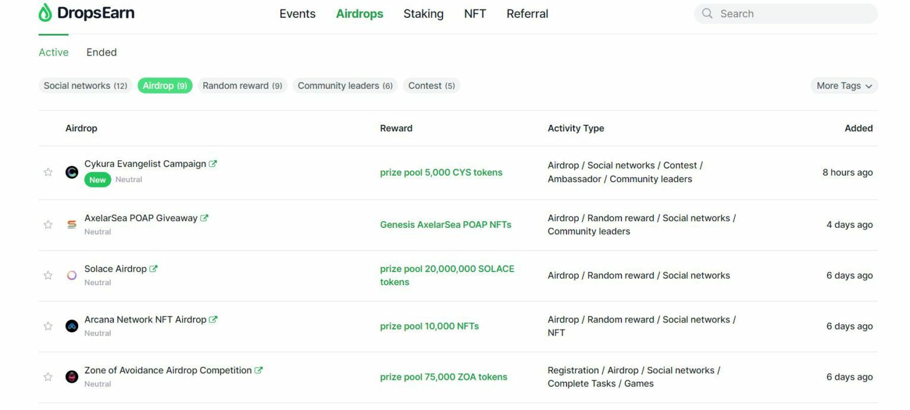Open Zone of Avoidance Airdrop Competition title
Screen dimensions: 910x410
point(168,370)
